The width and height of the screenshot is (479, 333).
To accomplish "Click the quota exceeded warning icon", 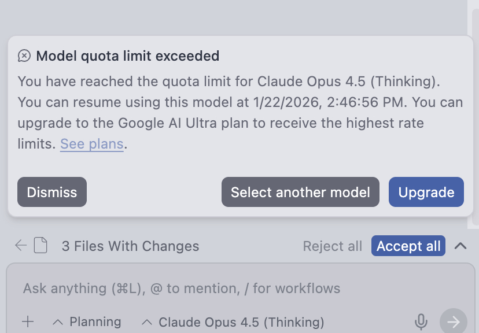I will [24, 56].
